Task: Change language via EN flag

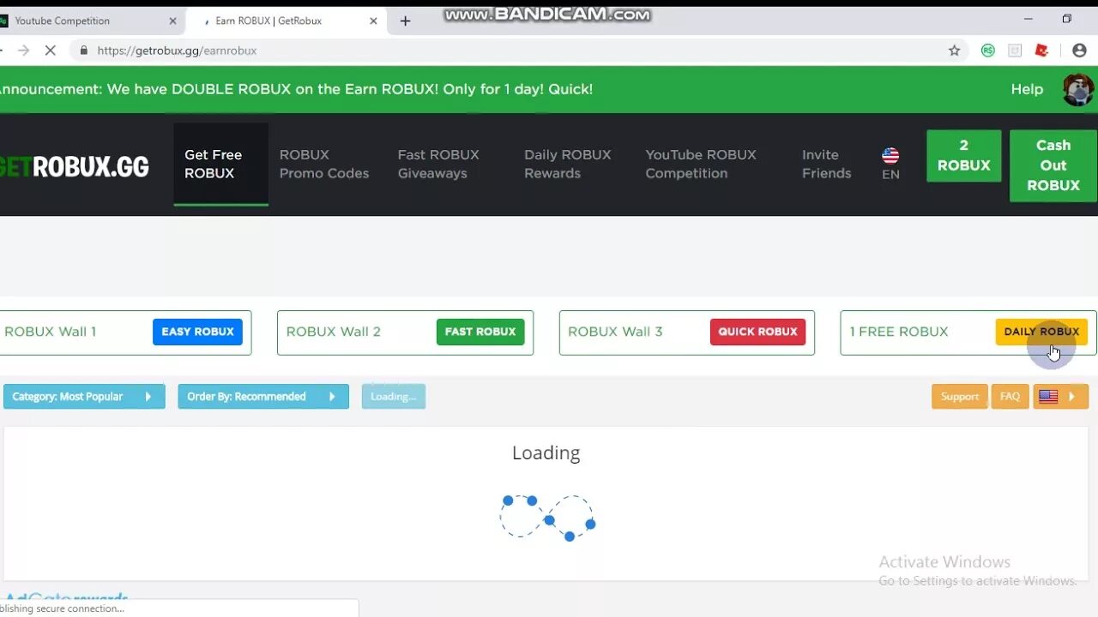Action: click(x=890, y=164)
